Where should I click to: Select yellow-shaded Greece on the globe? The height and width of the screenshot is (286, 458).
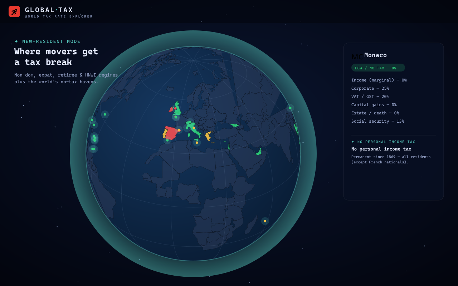(208, 137)
